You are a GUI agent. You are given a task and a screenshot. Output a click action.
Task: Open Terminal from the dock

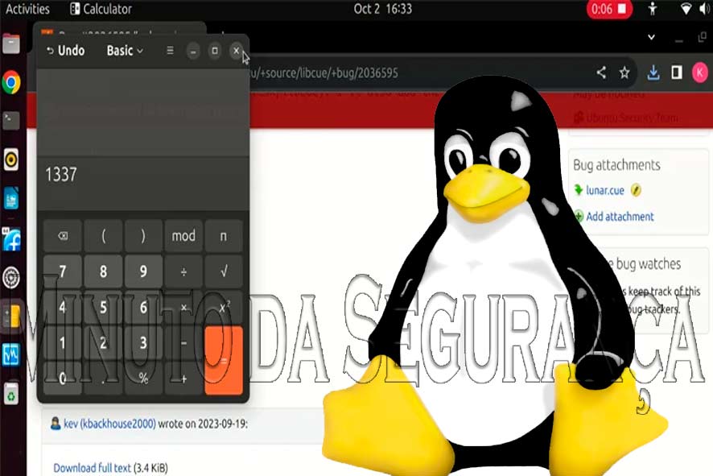tap(11, 121)
